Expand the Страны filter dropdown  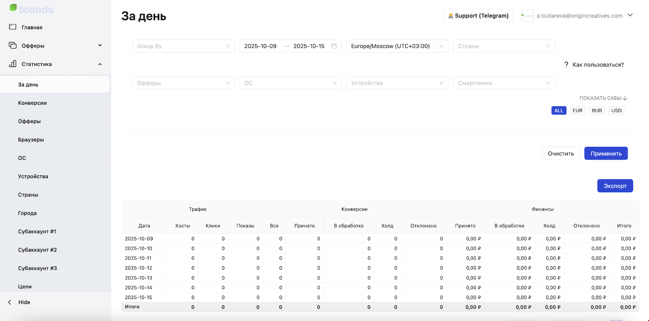pyautogui.click(x=504, y=46)
